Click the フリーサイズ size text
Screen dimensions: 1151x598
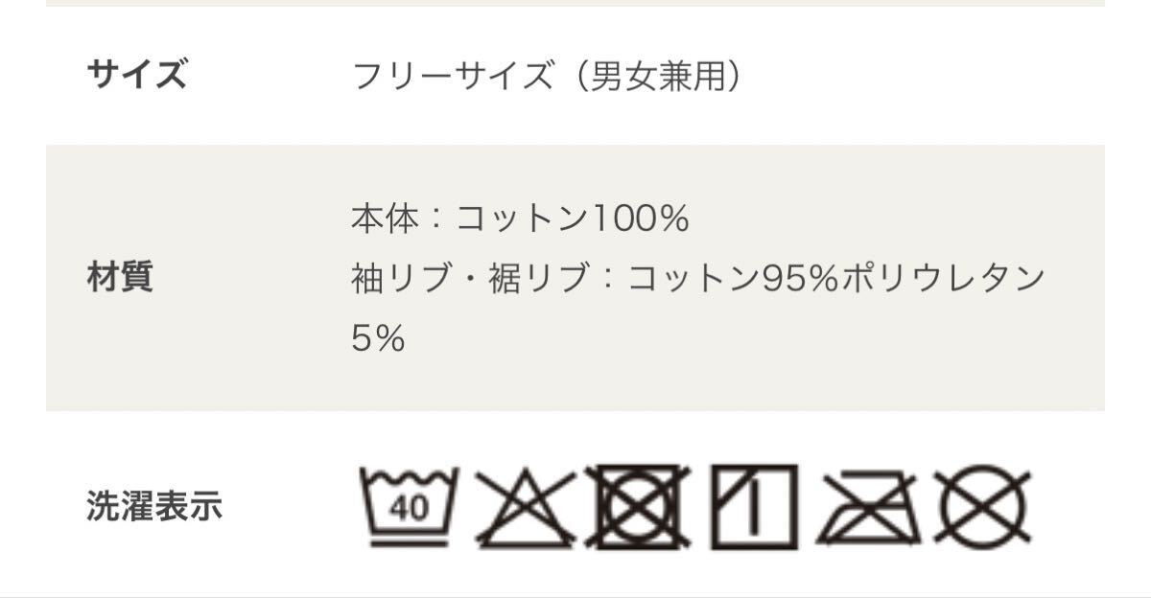coord(453,74)
